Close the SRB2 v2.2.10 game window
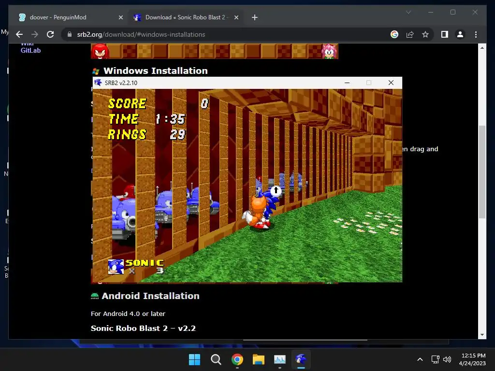Viewport: 495px width, 371px height. coord(391,83)
